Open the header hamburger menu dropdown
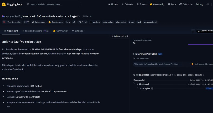This screenshot has width=213, height=113. 207,4
